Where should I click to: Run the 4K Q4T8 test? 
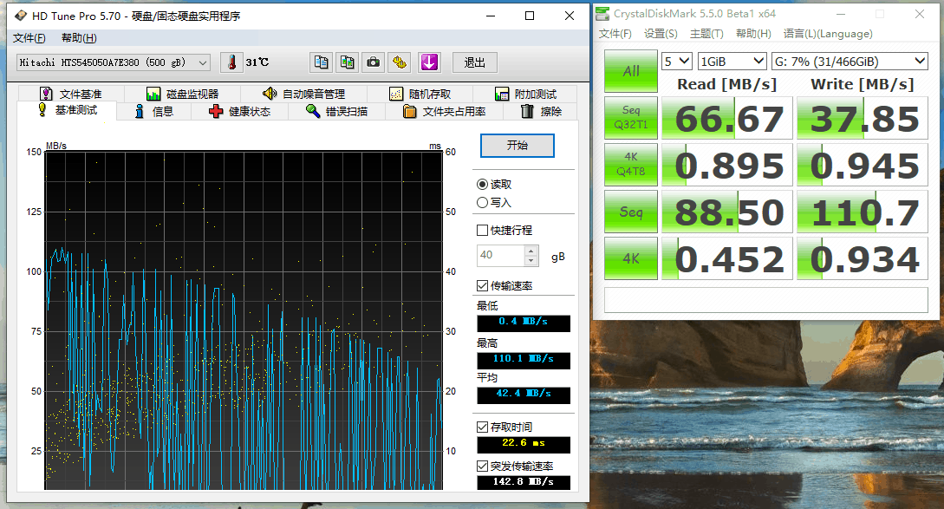point(631,165)
